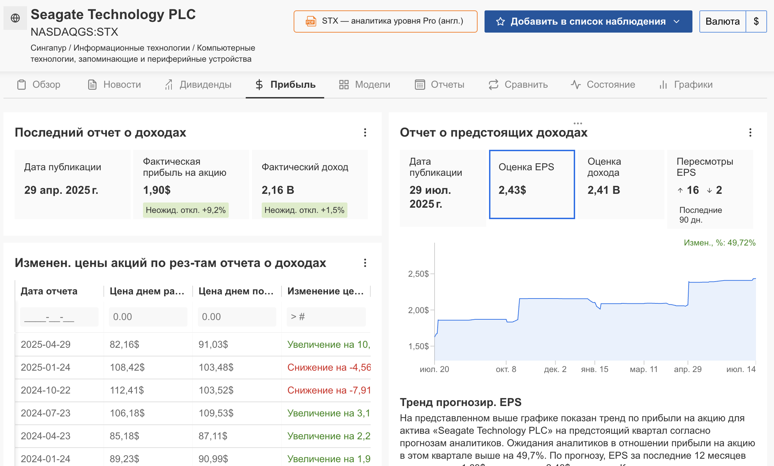Focus the price-before-report filter field

[148, 317]
